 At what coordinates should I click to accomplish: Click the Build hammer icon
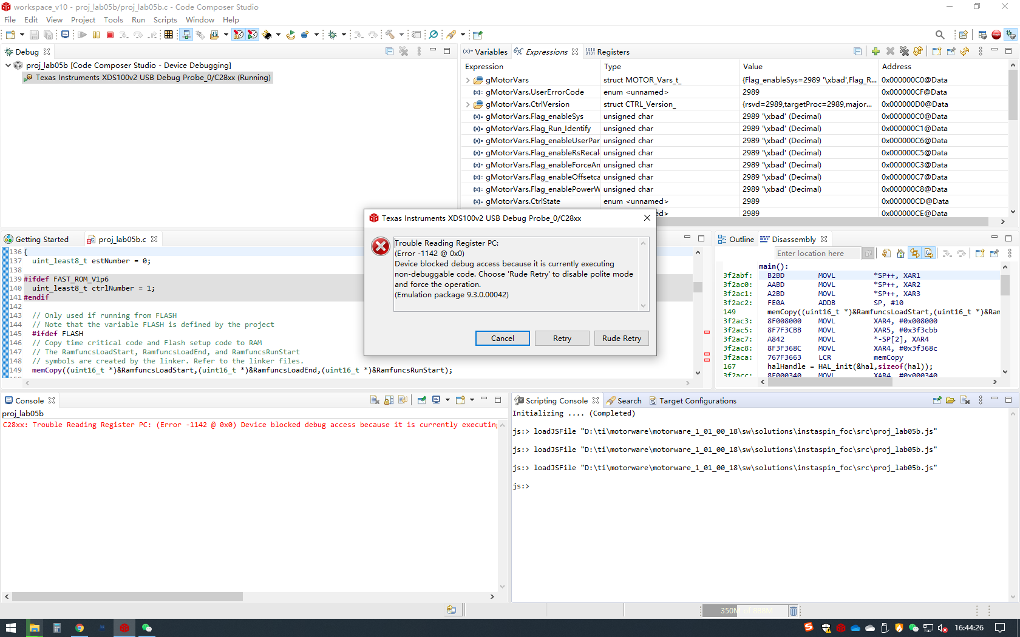tap(390, 35)
